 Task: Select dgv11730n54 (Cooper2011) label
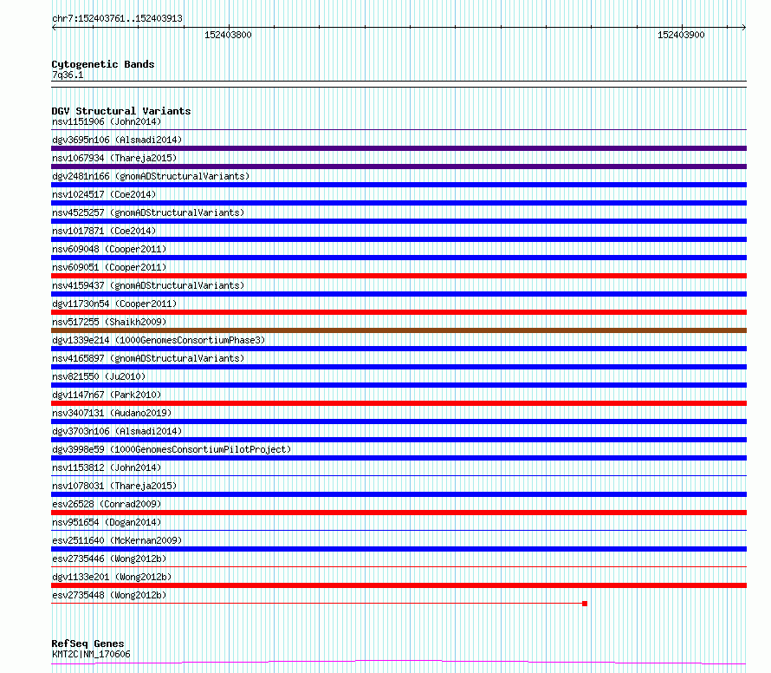click(x=114, y=304)
